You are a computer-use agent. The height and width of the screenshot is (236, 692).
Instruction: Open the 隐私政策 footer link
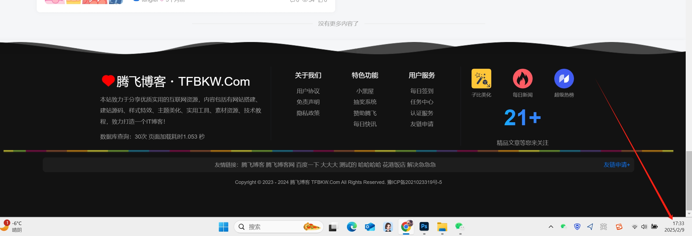(308, 113)
